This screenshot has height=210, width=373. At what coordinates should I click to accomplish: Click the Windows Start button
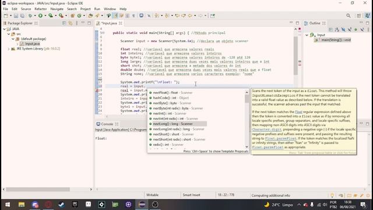(8, 205)
